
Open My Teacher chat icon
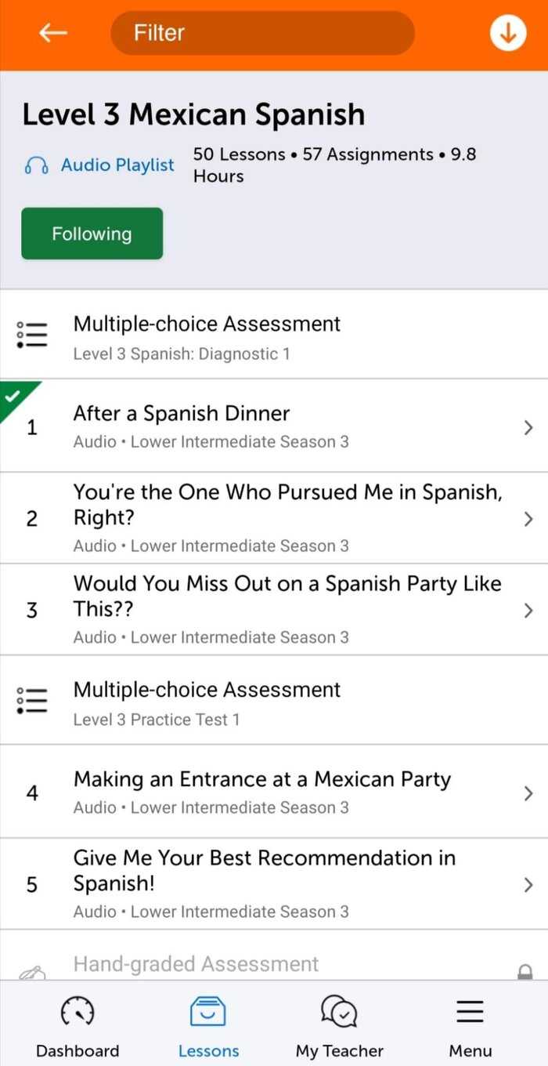click(x=338, y=1013)
